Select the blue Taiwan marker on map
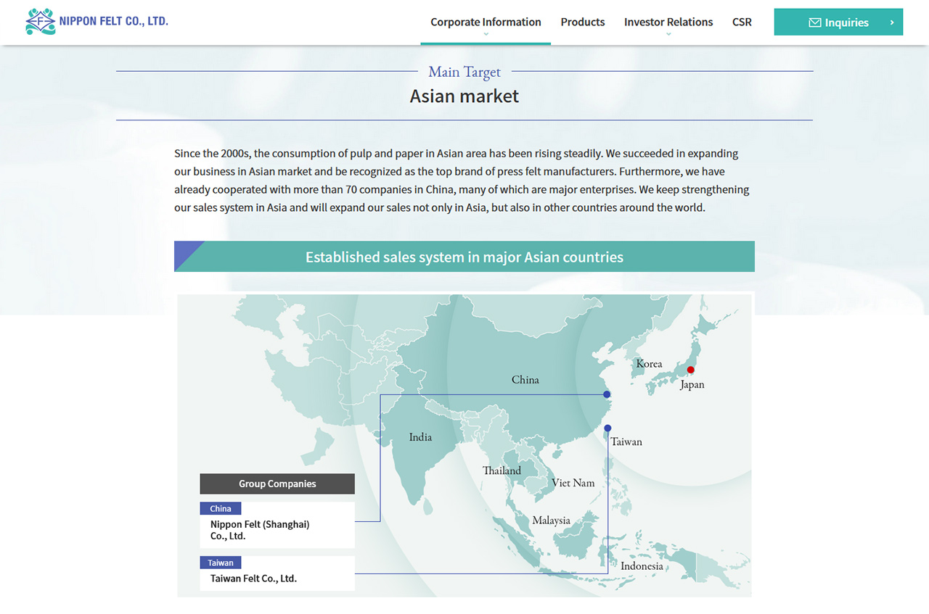Screen dimensions: 929x614 607,428
